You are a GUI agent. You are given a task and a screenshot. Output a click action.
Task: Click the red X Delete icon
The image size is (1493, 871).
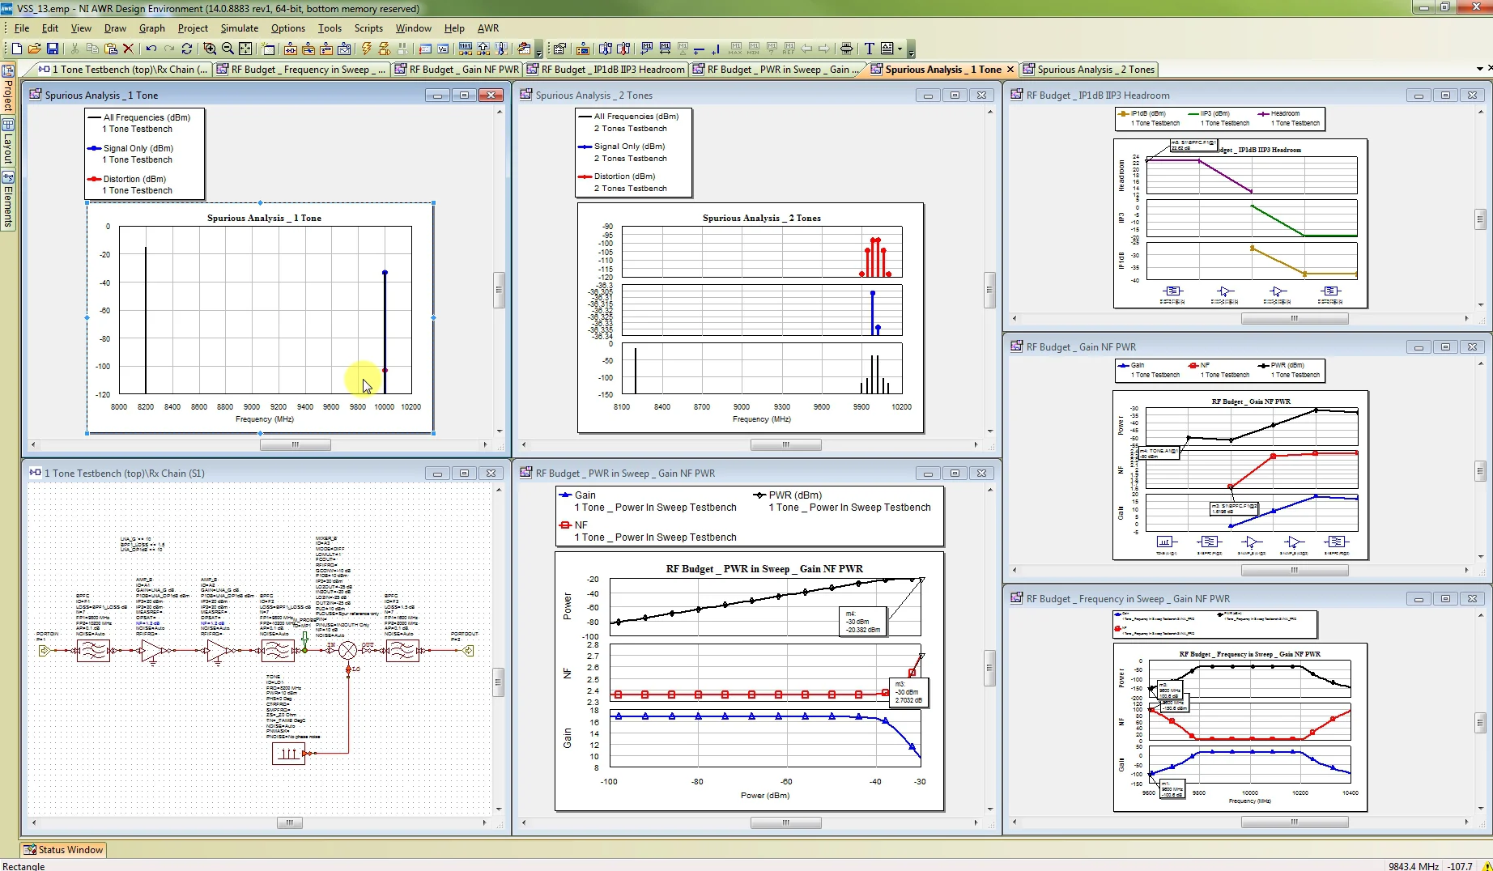coord(128,49)
